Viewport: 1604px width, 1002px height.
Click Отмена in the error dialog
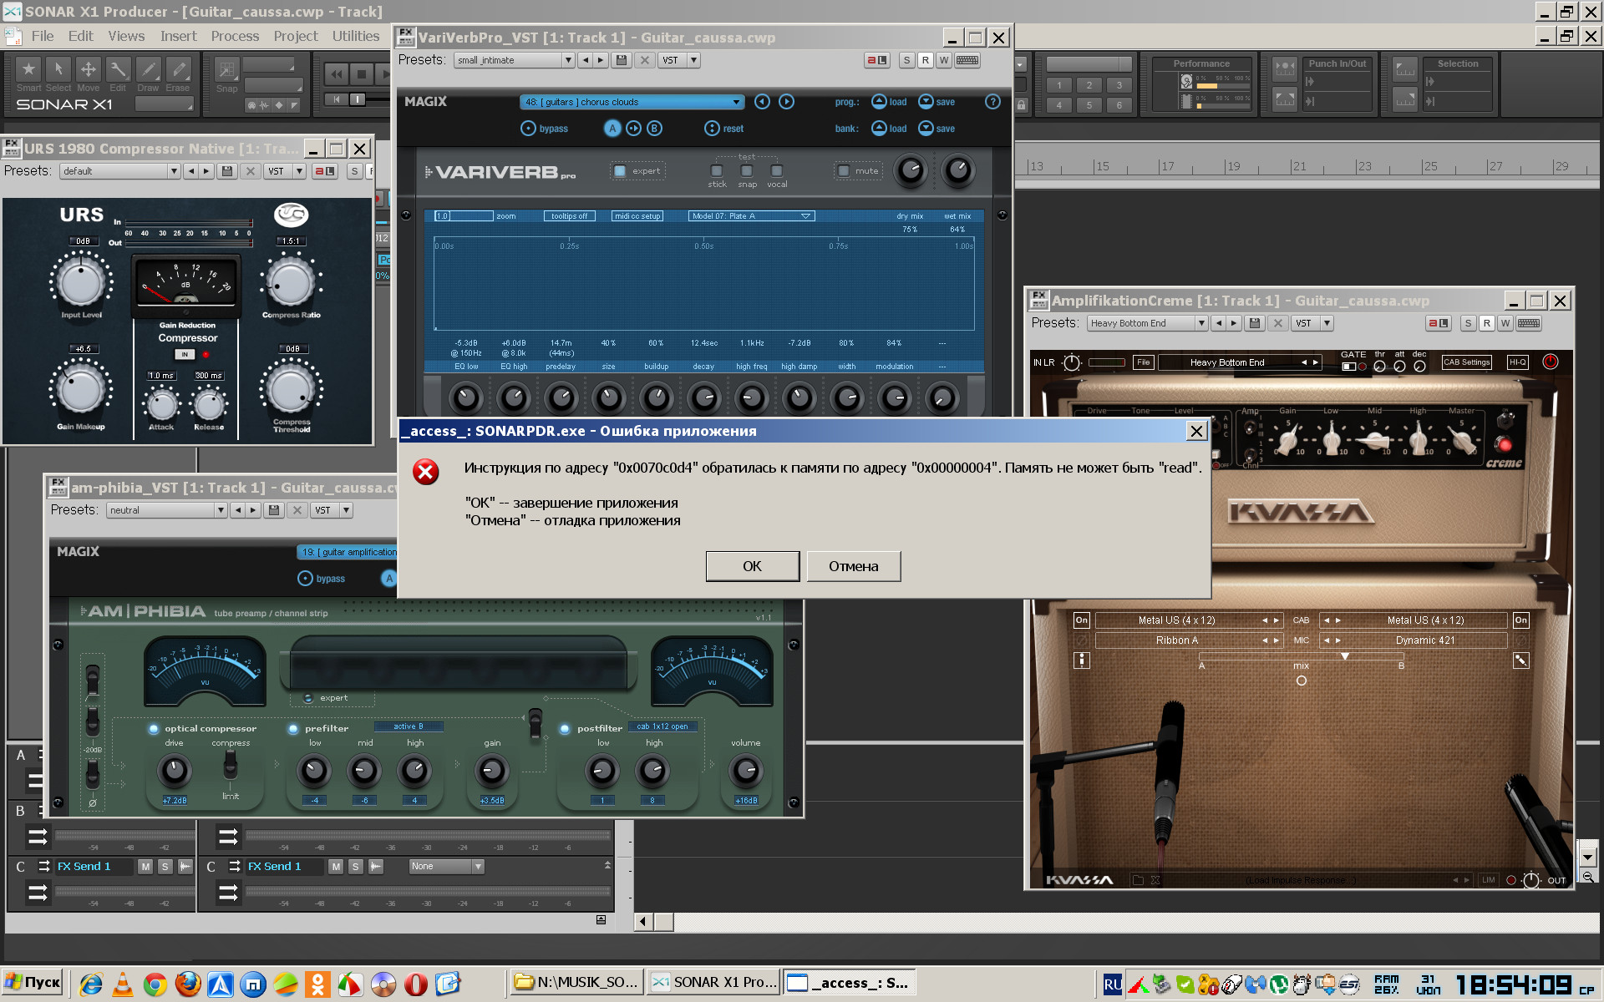853,566
